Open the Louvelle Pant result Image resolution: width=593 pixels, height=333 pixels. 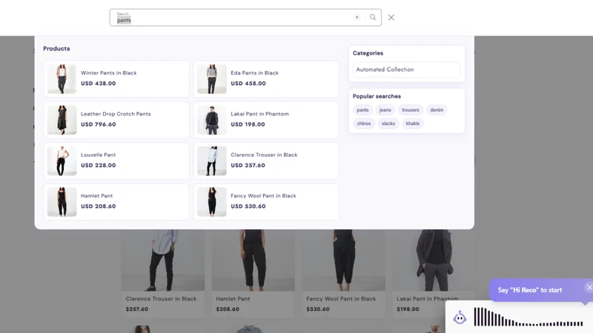click(x=116, y=161)
